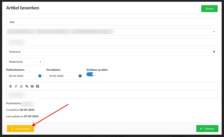The height and width of the screenshot is (137, 224).
Task: Focus the .App title field
Action: pyautogui.click(x=112, y=22)
